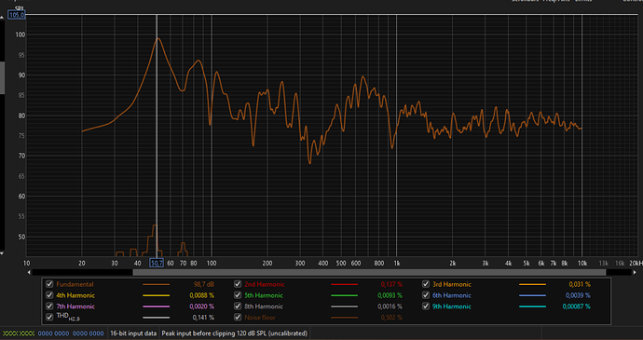Toggle the 2nd Harmonic checkbox
643x340 pixels.
pos(238,284)
